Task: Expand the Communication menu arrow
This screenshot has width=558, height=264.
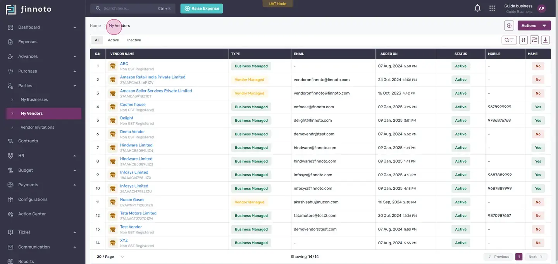Action: 75,247
